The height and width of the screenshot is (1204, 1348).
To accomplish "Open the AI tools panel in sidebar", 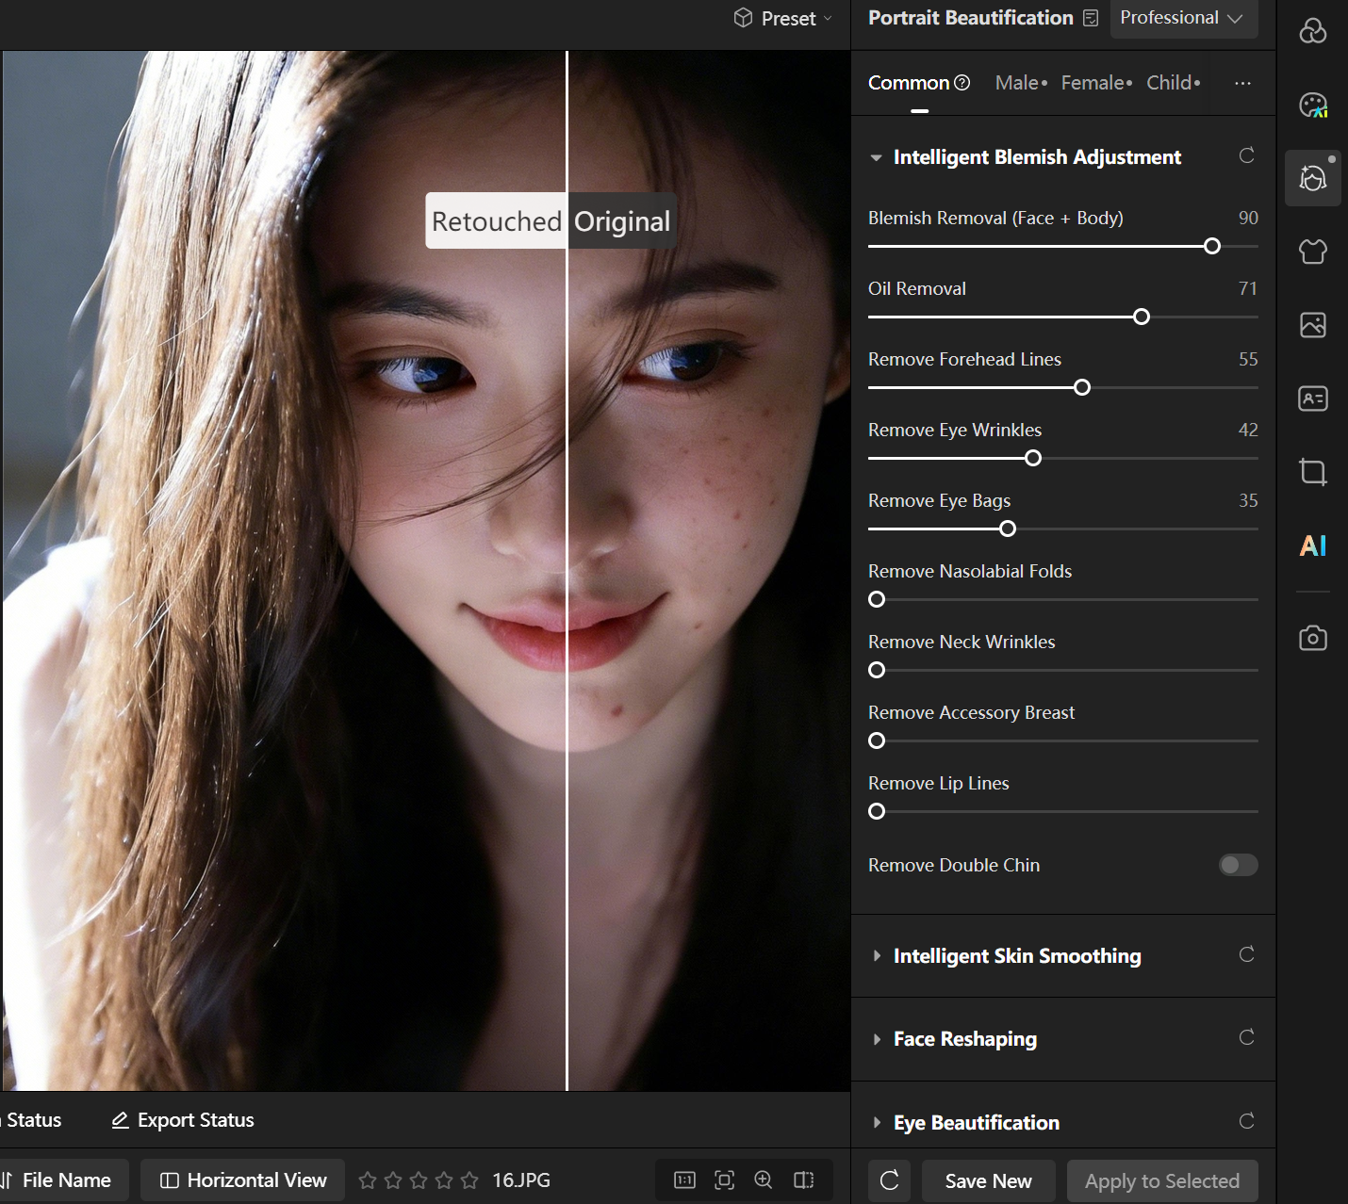I will click(1312, 545).
